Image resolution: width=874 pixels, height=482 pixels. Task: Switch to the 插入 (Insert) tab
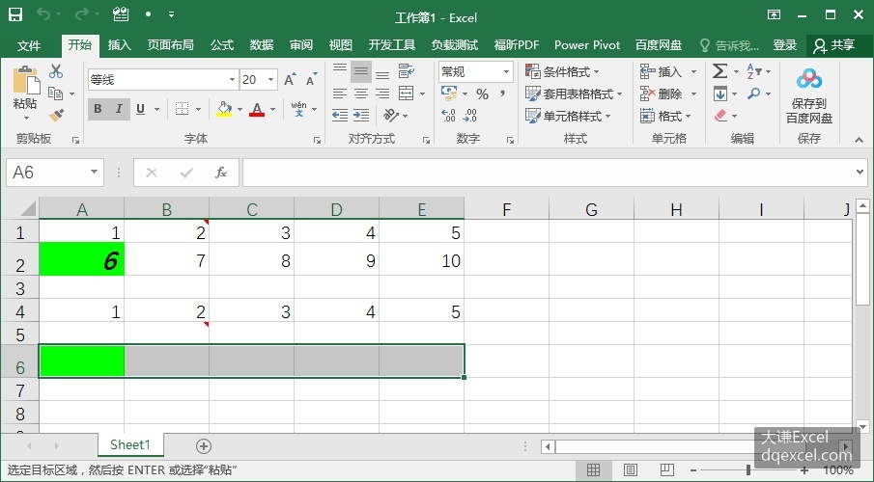[x=120, y=45]
